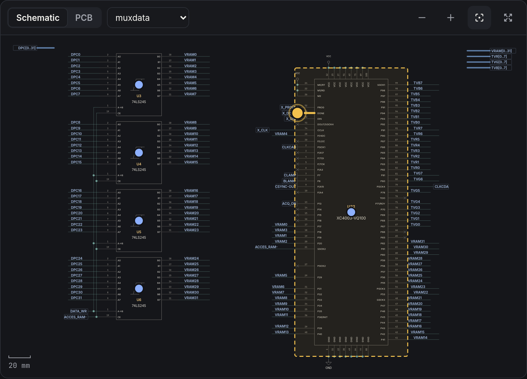The image size is (527, 379).
Task: Click the GND power symbol below XC4003
Action: point(328,365)
